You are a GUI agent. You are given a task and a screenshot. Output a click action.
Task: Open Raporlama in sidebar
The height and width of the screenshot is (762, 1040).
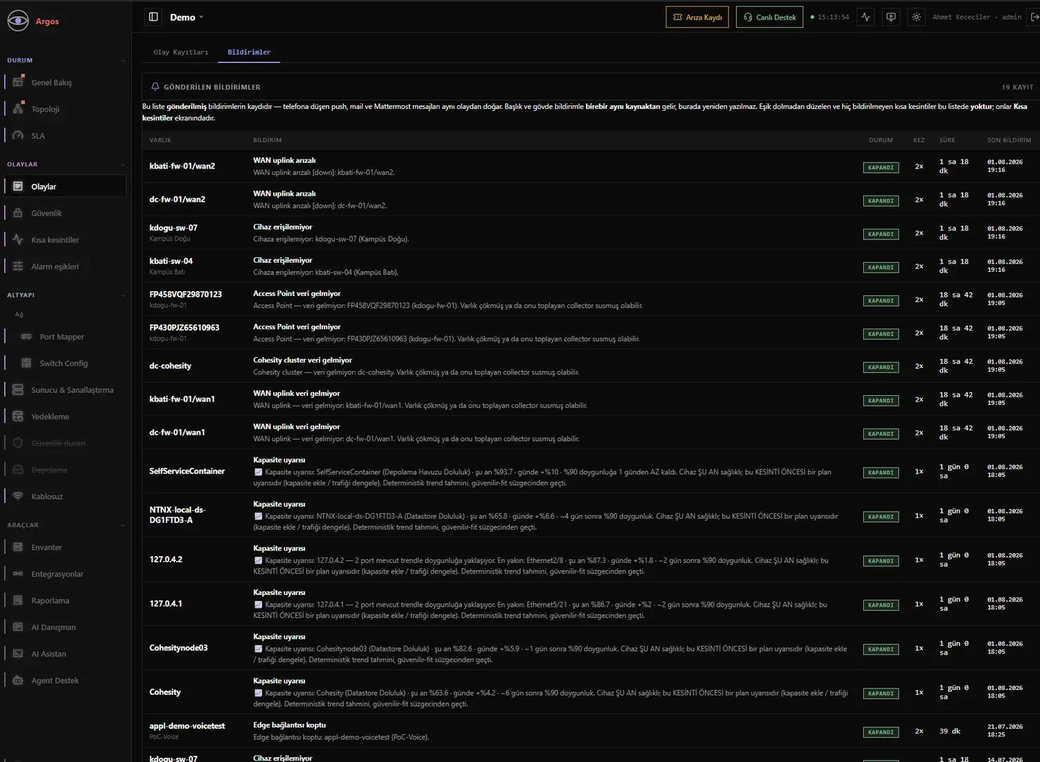click(x=65, y=601)
